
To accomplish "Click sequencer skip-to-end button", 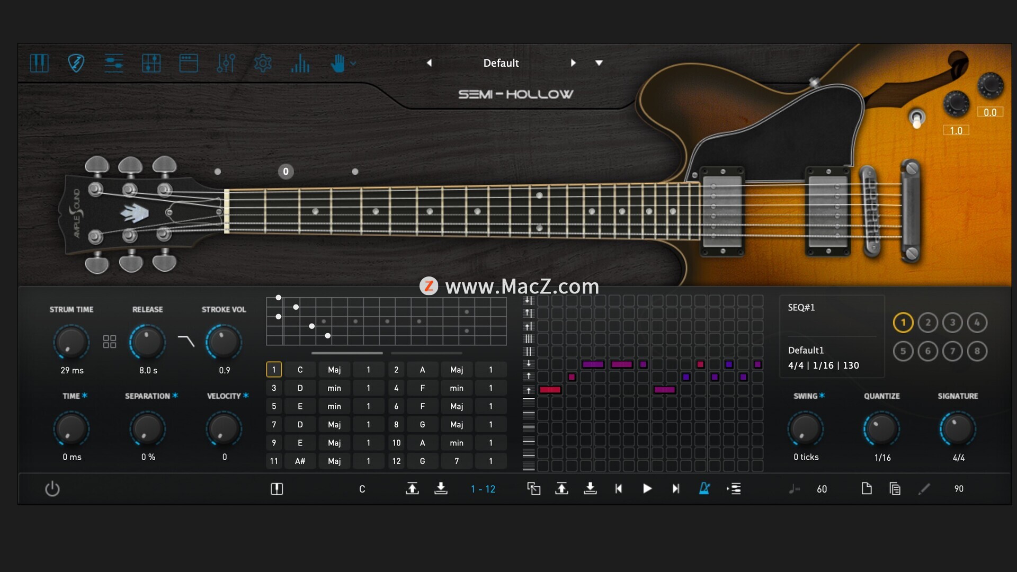I will click(x=676, y=488).
